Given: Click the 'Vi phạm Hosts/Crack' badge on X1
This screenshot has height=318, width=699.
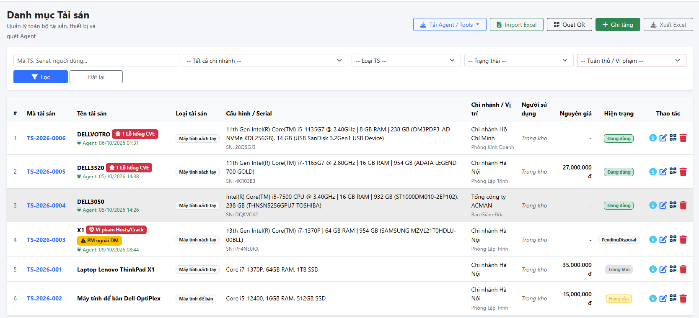Looking at the screenshot, I should (x=116, y=230).
